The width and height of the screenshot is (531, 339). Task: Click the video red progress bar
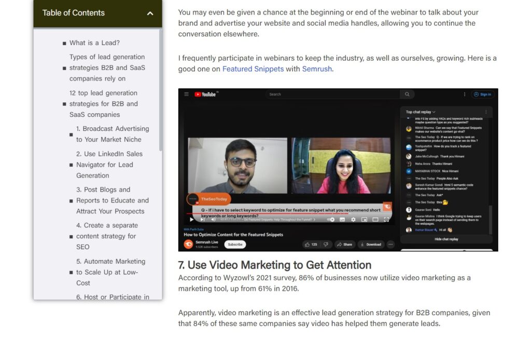[259, 213]
